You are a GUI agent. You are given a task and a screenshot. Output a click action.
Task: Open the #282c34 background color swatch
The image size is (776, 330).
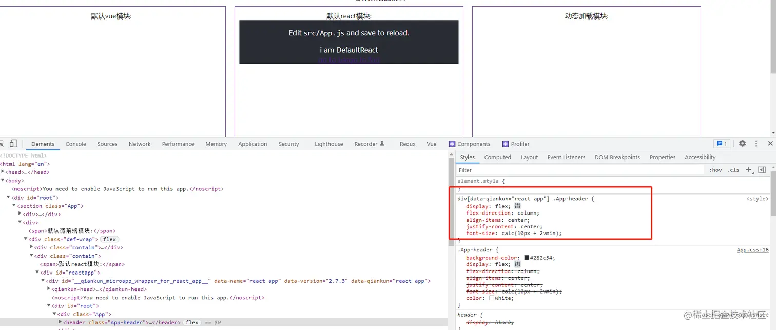point(527,258)
